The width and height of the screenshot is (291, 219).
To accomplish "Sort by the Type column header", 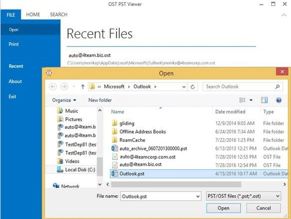I will [268, 112].
